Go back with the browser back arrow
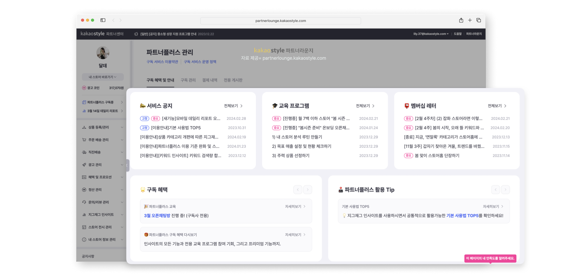This screenshot has height=280, width=562. (x=113, y=20)
